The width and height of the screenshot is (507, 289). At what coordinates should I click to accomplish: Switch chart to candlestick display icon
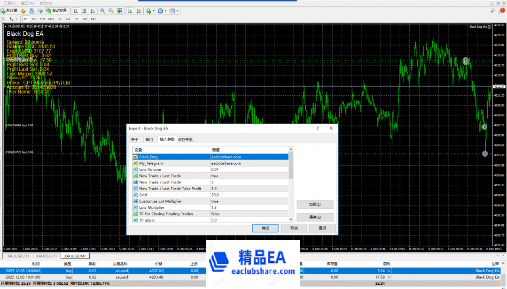(x=85, y=10)
